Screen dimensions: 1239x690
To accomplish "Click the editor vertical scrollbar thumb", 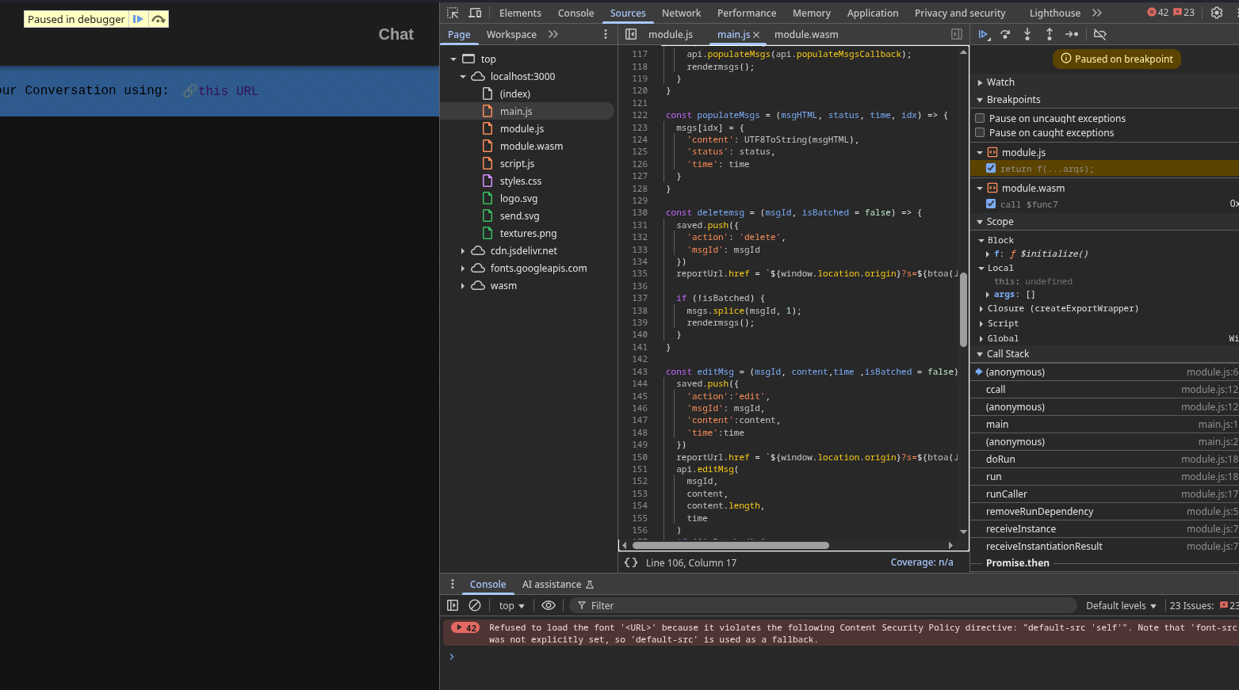I will click(964, 309).
